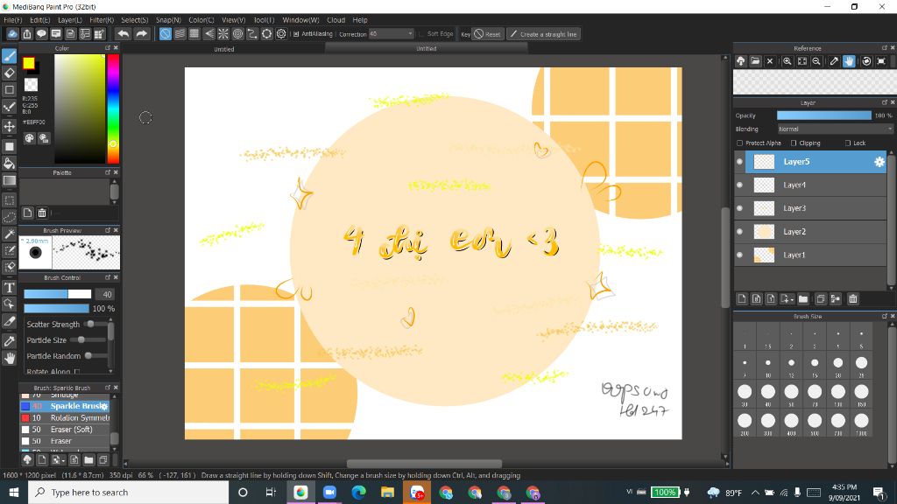The image size is (897, 504).
Task: Select the Text tool
Action: [x=9, y=287]
